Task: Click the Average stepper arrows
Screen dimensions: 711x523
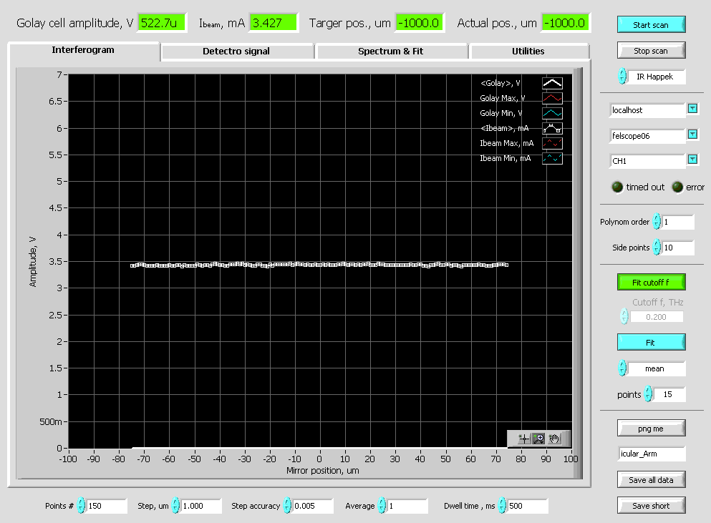Action: point(382,505)
